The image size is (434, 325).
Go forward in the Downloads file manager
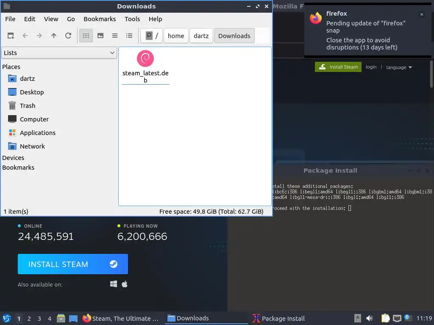pos(39,36)
